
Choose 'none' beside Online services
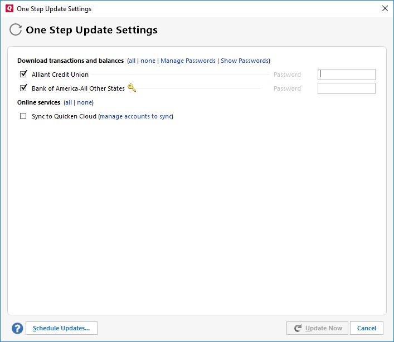coord(84,102)
